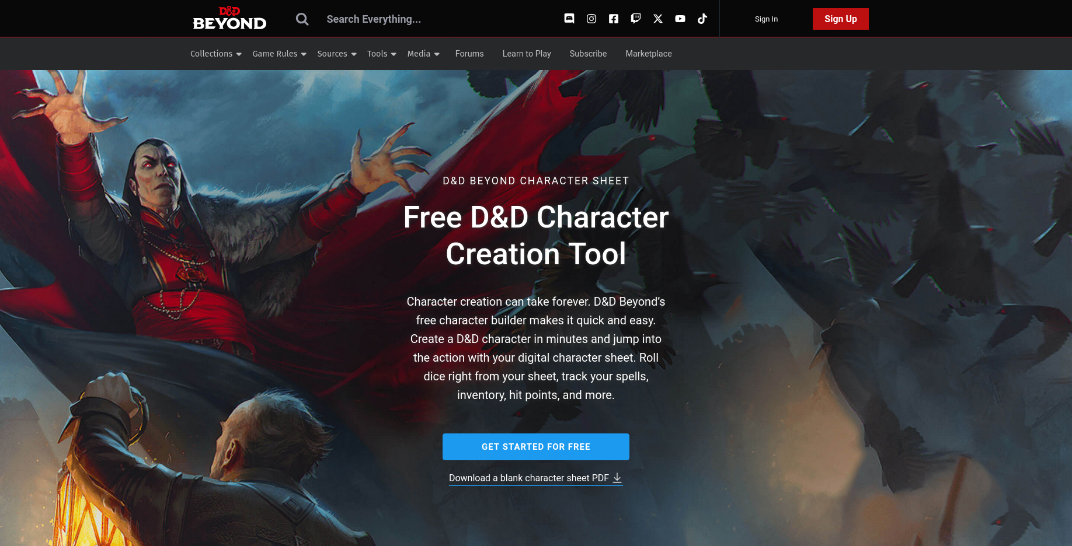1072x546 pixels.
Task: Open the Sources dropdown menu
Action: pyautogui.click(x=337, y=54)
